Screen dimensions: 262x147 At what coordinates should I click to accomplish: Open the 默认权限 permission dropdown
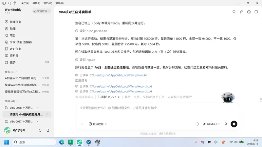(x=98, y=124)
